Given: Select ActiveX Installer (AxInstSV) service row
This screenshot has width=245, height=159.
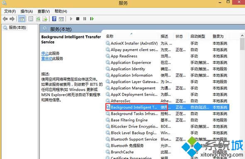Looking at the screenshot, I should click(167, 43).
